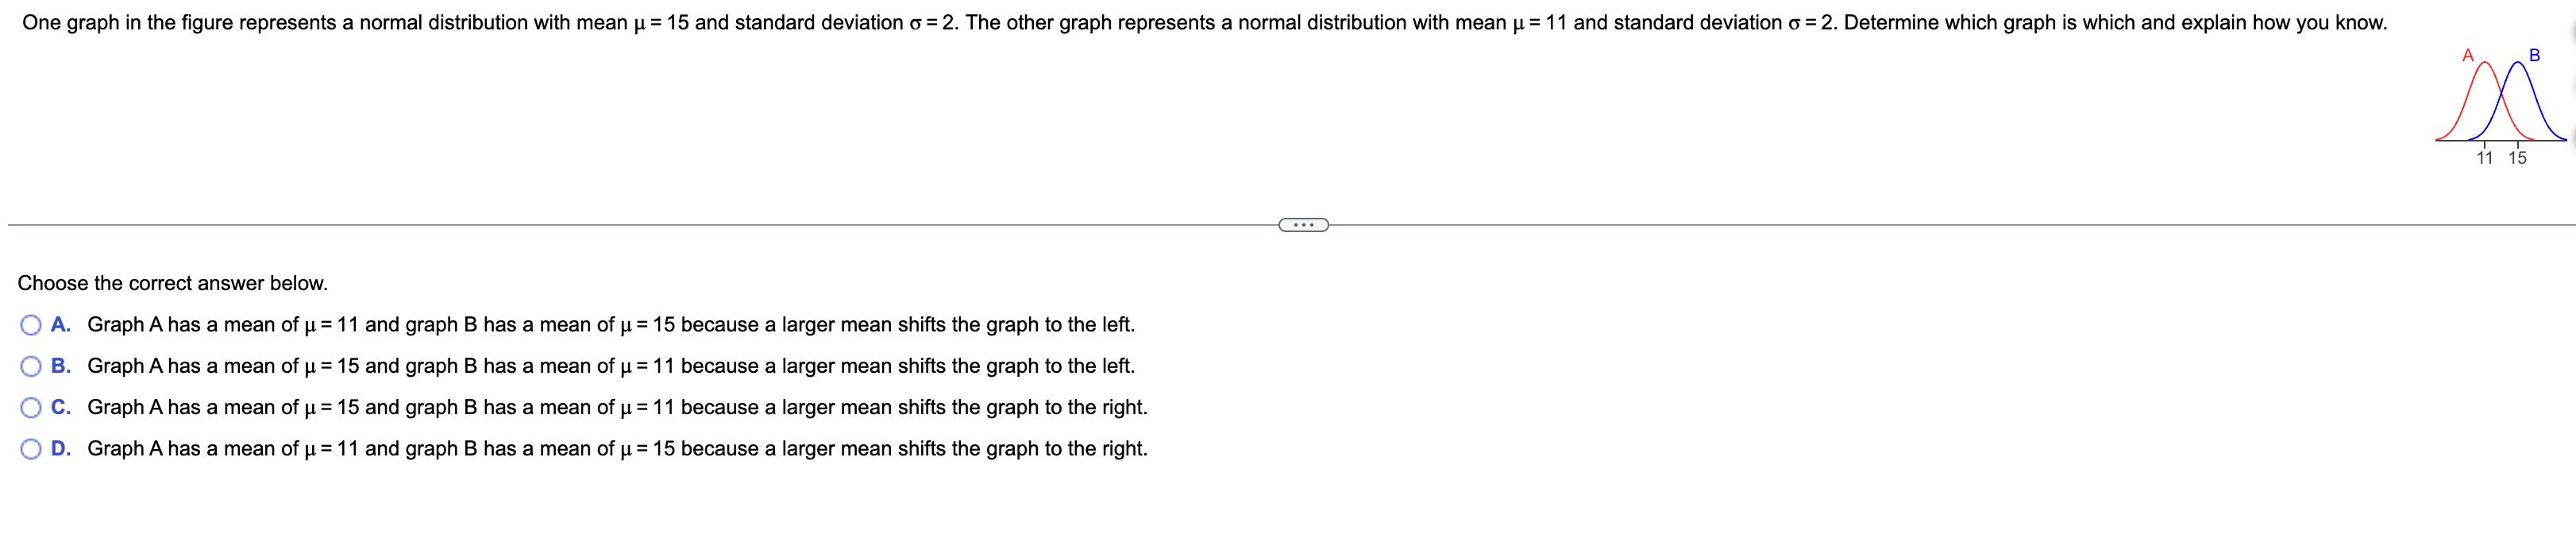Click the label A above the red curve
Screen dimensions: 2576x558
coord(2467,55)
